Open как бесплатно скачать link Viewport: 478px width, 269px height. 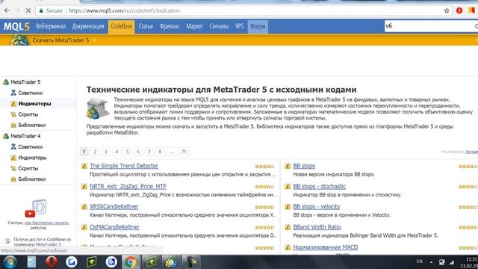pos(46,223)
